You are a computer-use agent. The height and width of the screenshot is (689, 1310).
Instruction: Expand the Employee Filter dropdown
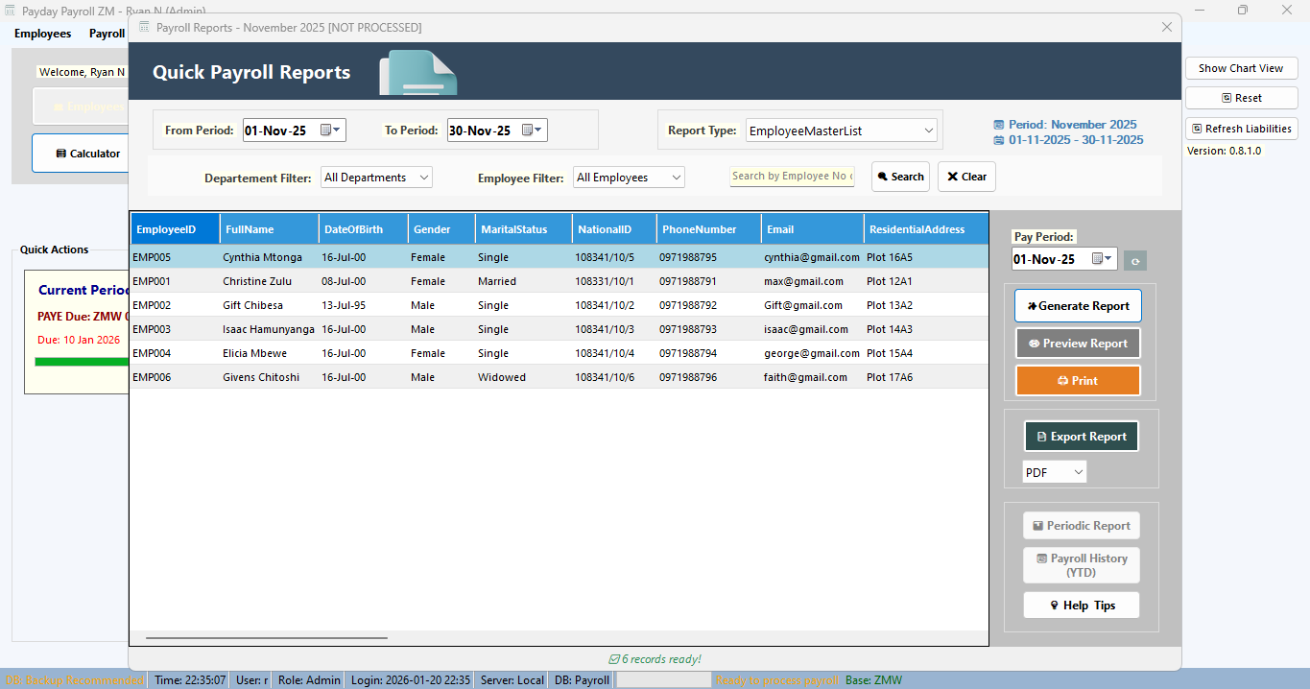click(677, 178)
